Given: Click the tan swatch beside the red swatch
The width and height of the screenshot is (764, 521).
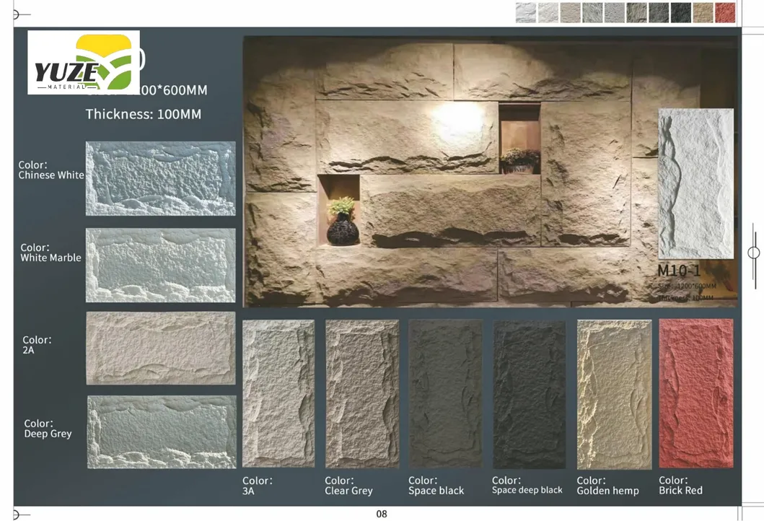Looking at the screenshot, I should click(703, 13).
